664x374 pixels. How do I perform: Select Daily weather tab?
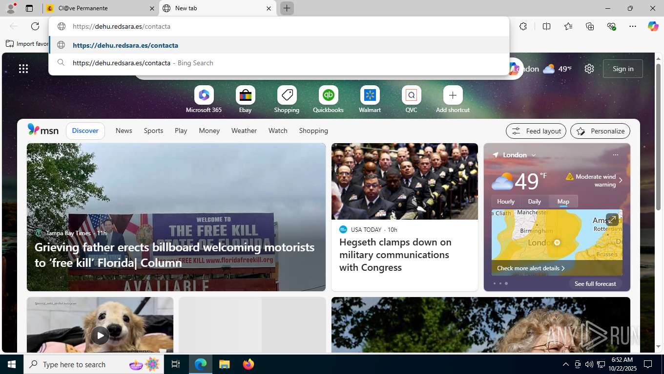535,201
